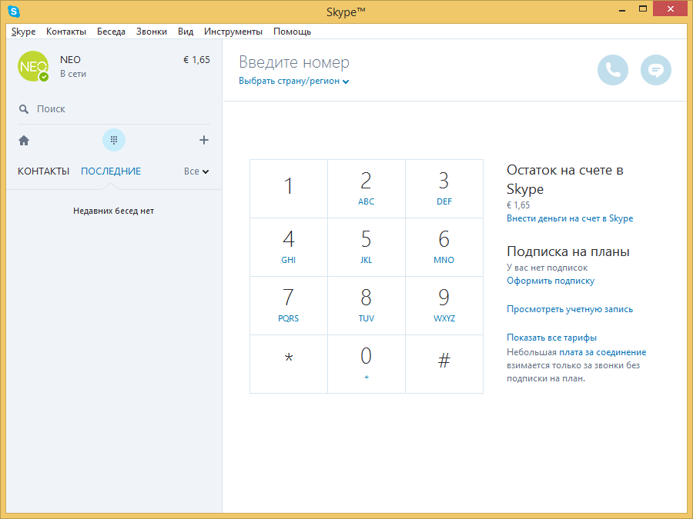Click the search magnifier icon

point(24,109)
